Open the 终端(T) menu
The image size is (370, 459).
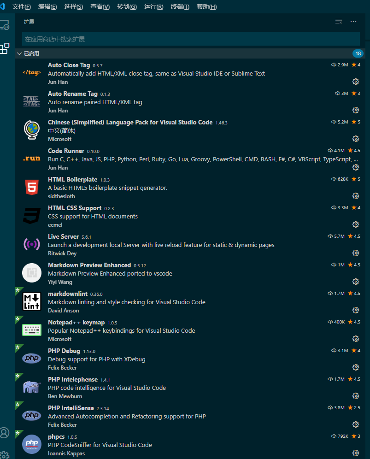pyautogui.click(x=180, y=7)
